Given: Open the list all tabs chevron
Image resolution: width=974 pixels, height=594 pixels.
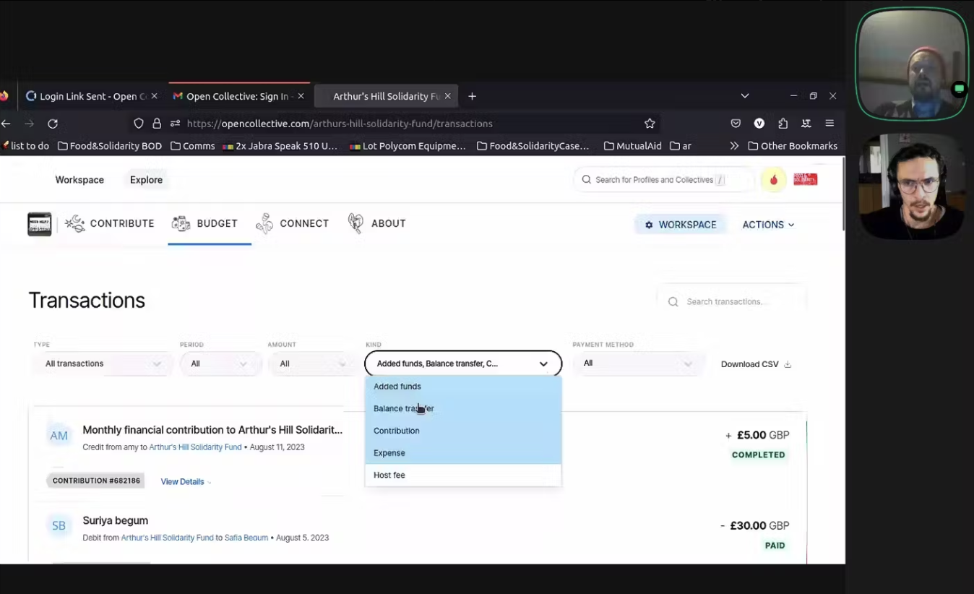Looking at the screenshot, I should click(745, 96).
